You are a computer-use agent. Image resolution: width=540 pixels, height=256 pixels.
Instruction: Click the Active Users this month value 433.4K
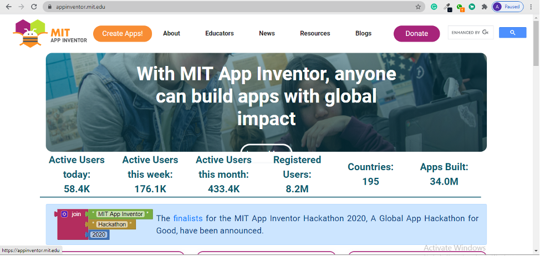pyautogui.click(x=224, y=188)
